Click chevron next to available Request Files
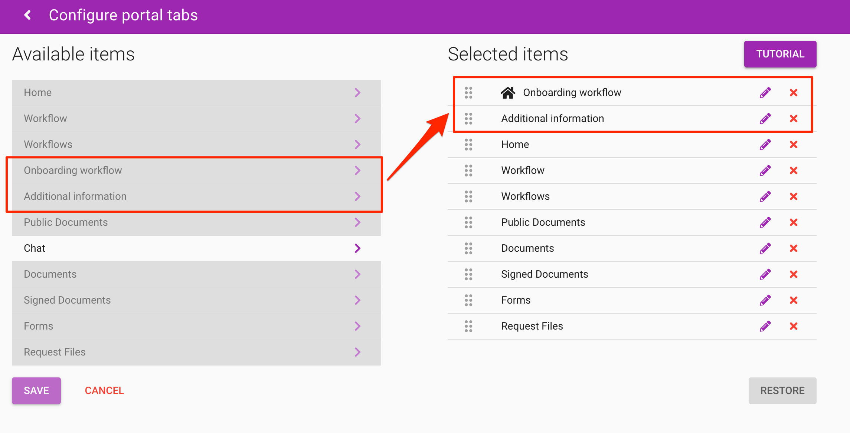The width and height of the screenshot is (850, 433). pyautogui.click(x=357, y=352)
